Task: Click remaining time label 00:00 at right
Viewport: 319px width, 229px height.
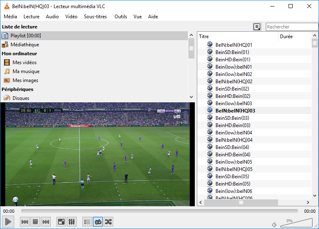Action: coord(310,211)
